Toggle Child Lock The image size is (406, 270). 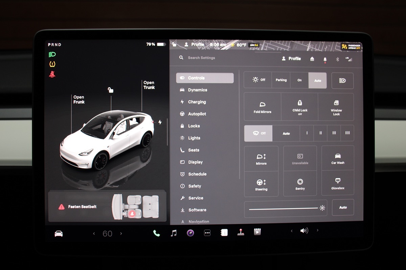(300, 107)
